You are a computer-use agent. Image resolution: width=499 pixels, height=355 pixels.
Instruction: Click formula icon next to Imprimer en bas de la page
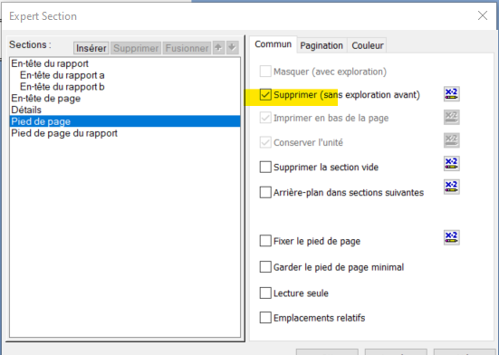click(452, 118)
